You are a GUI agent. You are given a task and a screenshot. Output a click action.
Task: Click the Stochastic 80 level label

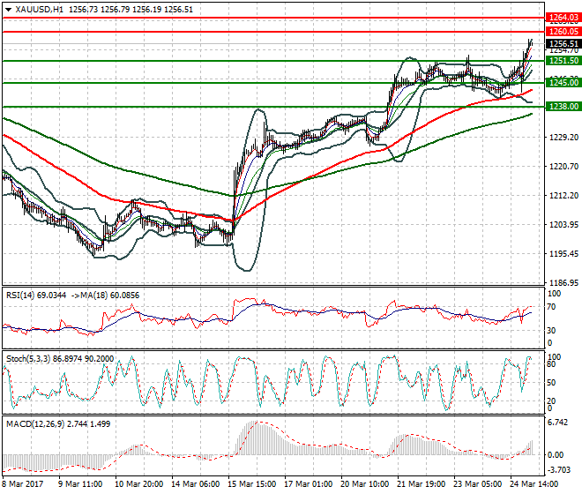(551, 364)
